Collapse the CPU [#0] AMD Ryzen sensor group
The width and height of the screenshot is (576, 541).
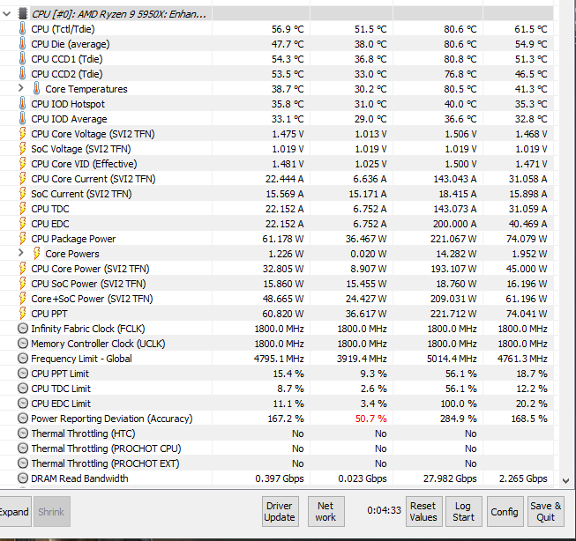[x=7, y=14]
